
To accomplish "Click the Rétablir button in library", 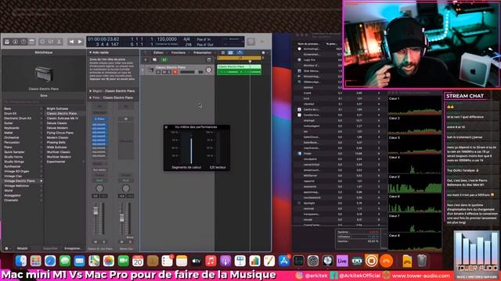I will 22,248.
